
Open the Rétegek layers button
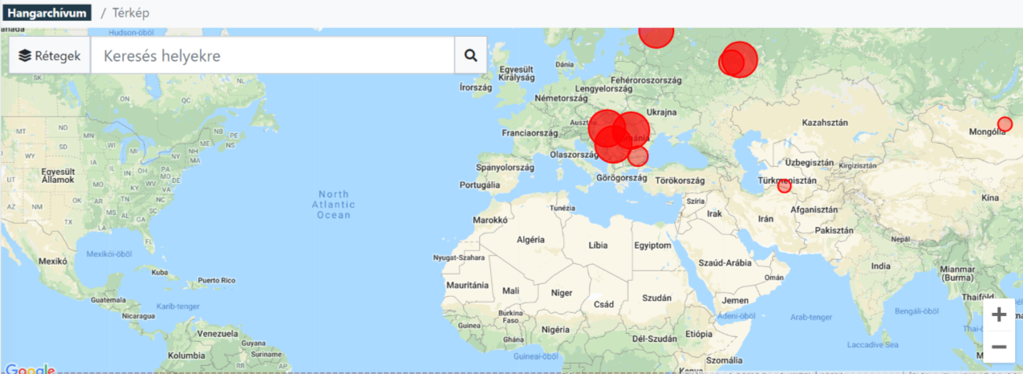click(x=50, y=55)
